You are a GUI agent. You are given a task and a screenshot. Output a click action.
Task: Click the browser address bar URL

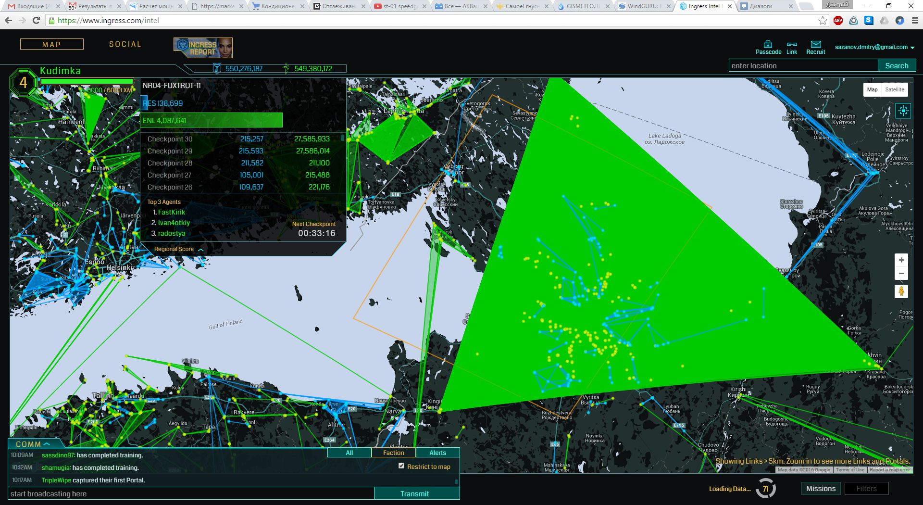tap(108, 20)
